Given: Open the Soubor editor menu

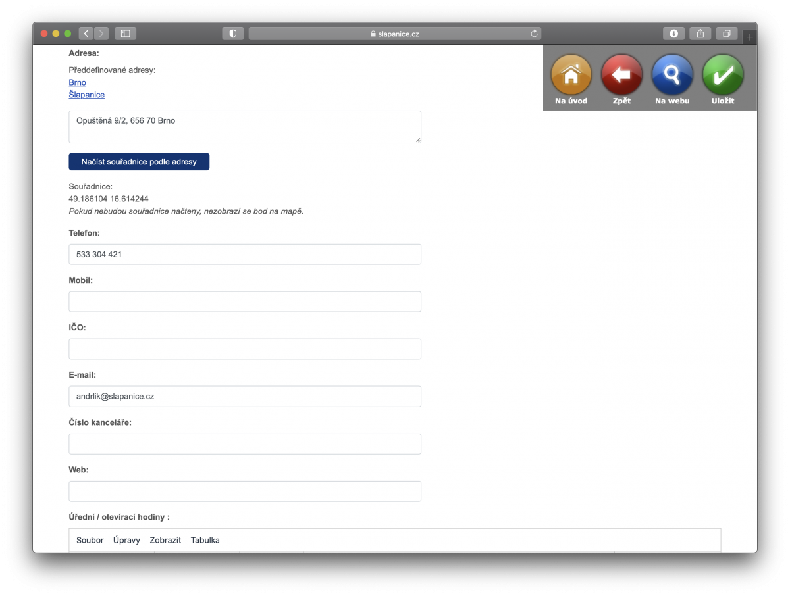Looking at the screenshot, I should pos(90,540).
